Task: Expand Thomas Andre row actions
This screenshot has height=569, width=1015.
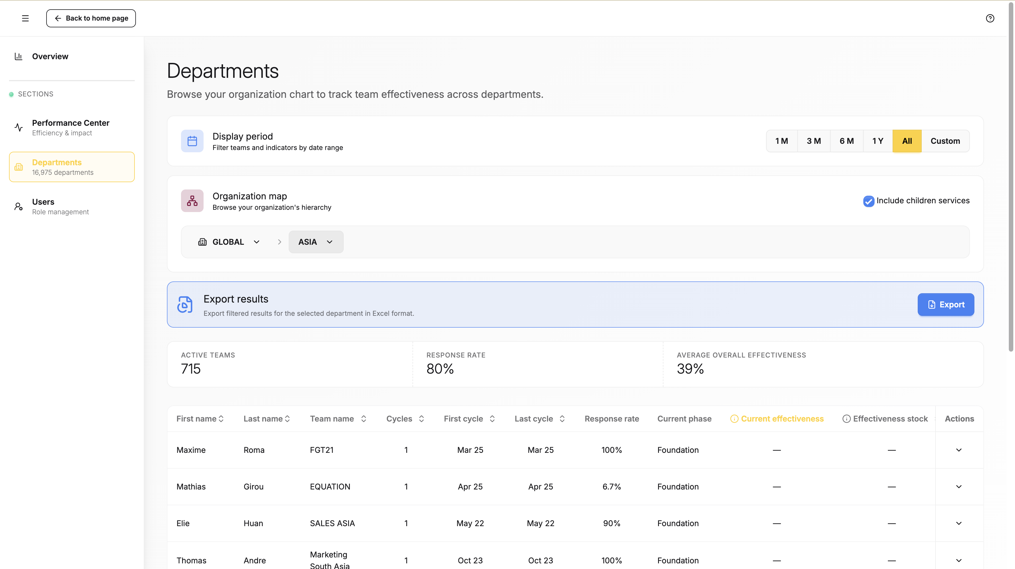Action: tap(959, 560)
